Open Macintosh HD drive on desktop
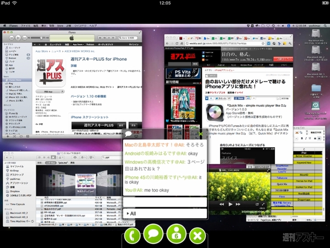 316,34
